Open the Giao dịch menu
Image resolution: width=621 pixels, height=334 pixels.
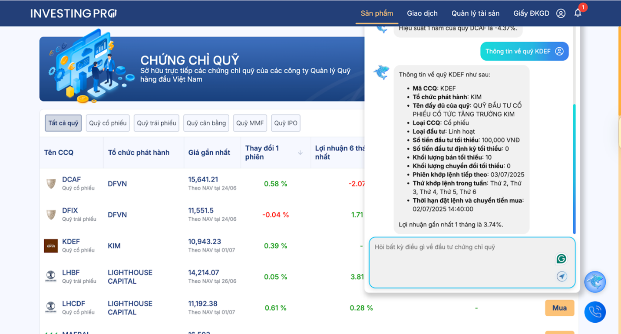(422, 13)
